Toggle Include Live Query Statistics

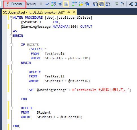point(81,4)
